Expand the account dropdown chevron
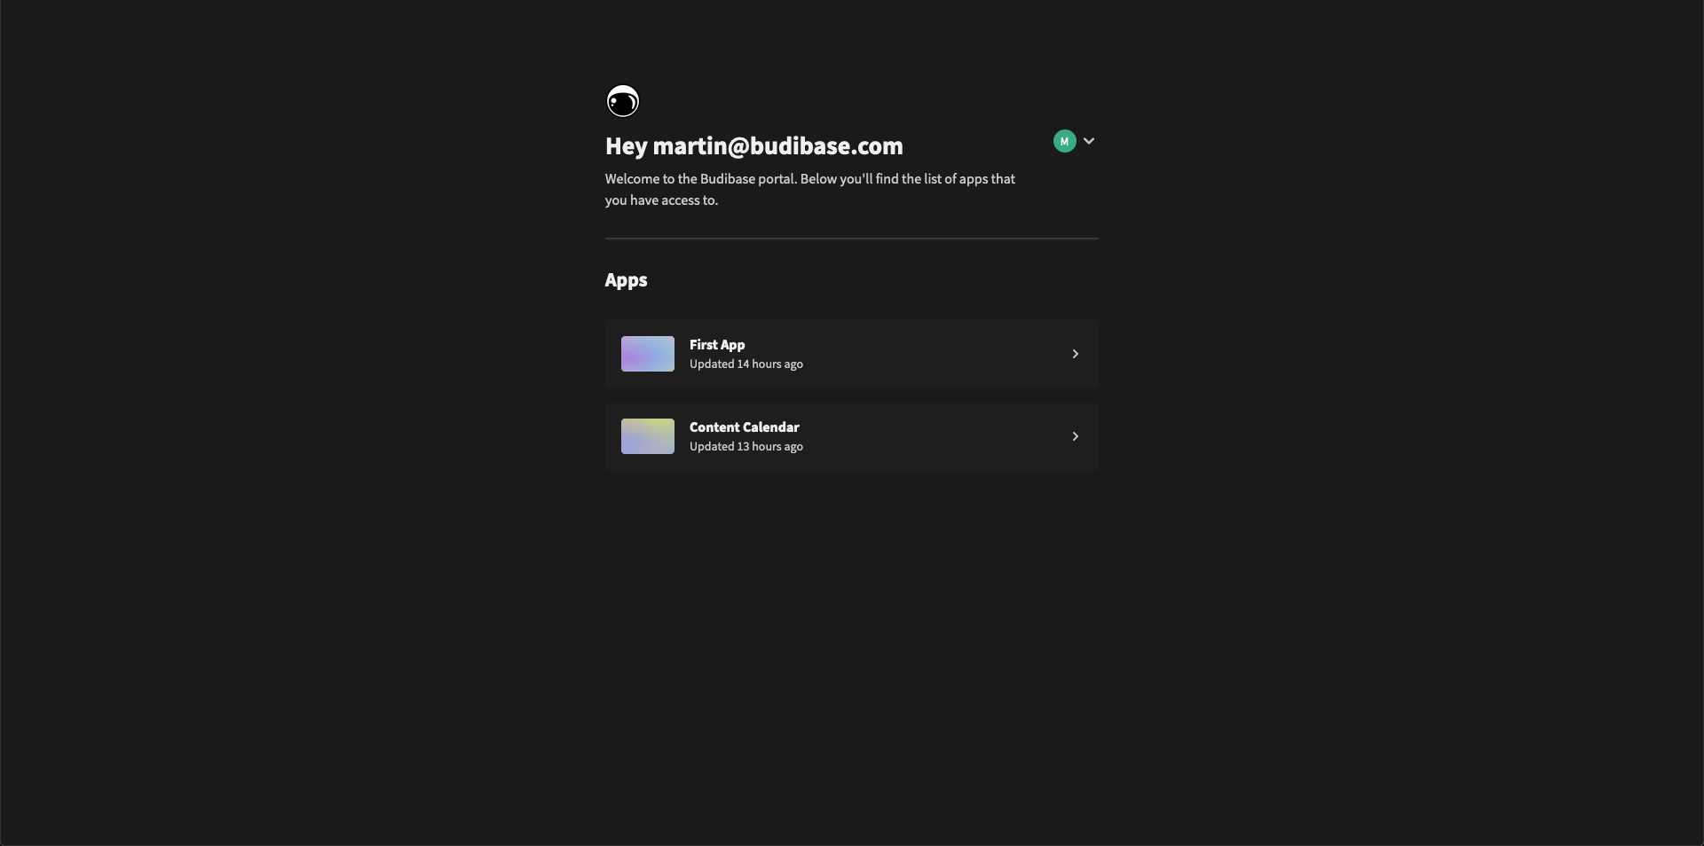 1089,141
